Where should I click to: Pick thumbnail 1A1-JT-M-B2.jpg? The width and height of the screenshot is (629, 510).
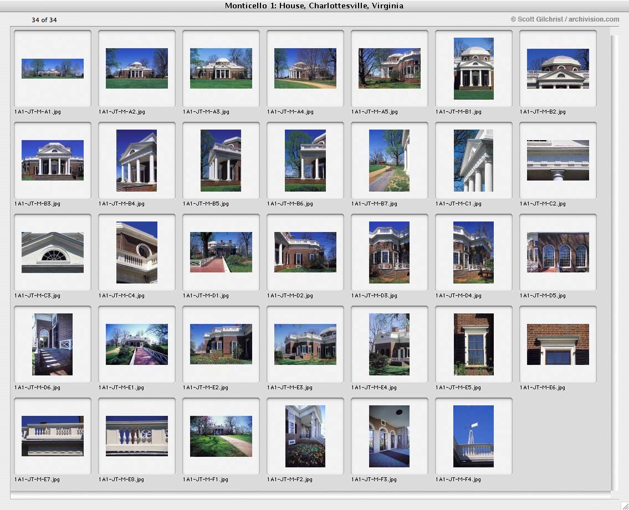click(558, 69)
